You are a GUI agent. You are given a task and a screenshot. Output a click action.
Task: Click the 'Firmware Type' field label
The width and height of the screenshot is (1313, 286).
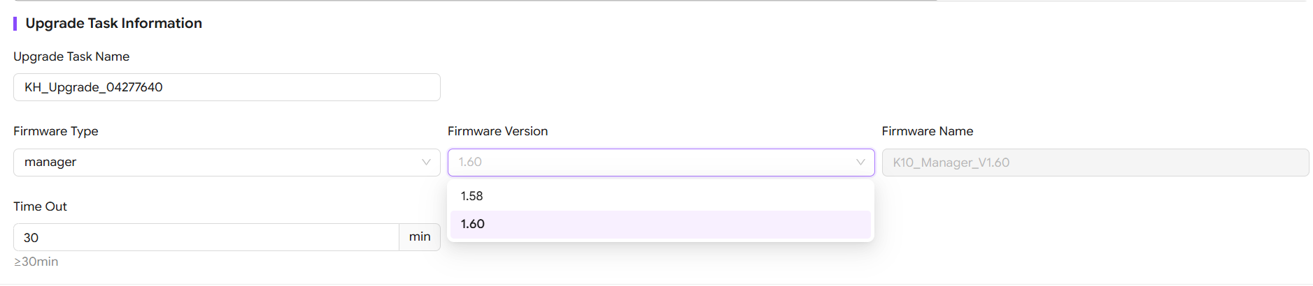(56, 131)
